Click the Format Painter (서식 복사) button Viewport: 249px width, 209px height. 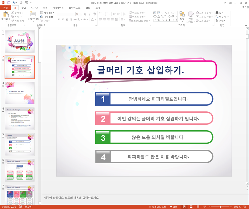click(x=17, y=21)
